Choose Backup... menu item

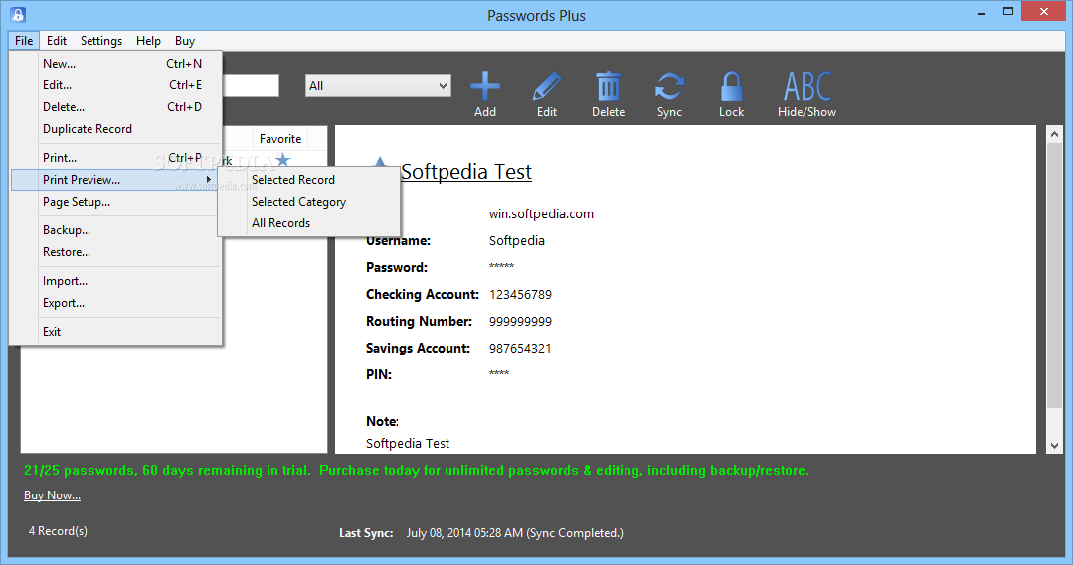click(x=116, y=230)
